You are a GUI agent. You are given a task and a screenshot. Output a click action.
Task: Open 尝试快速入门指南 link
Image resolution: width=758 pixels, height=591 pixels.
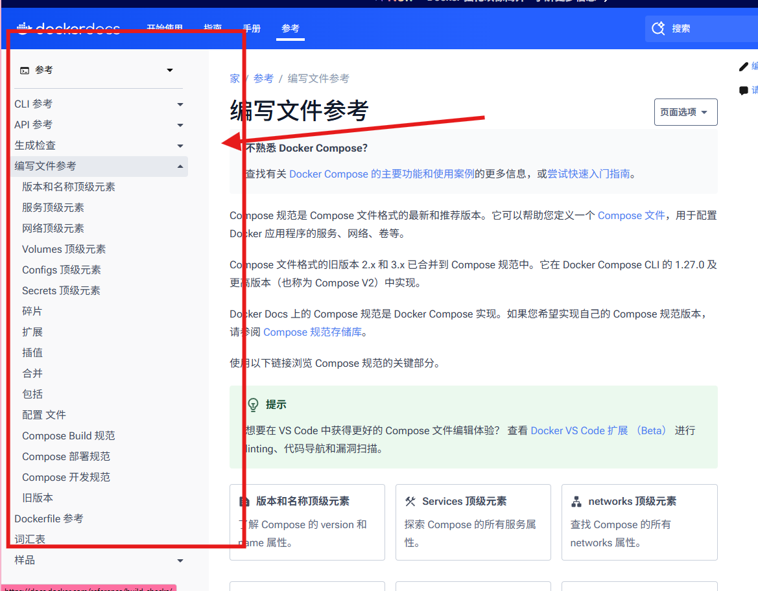[588, 174]
